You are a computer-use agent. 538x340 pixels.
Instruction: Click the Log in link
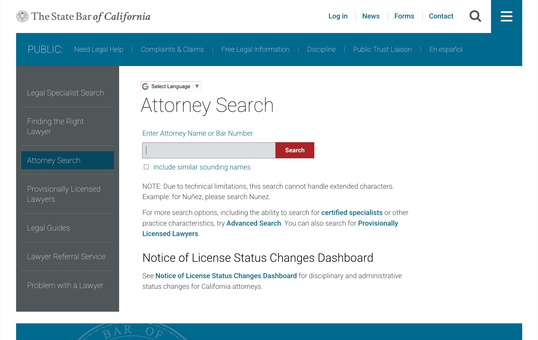click(x=338, y=16)
